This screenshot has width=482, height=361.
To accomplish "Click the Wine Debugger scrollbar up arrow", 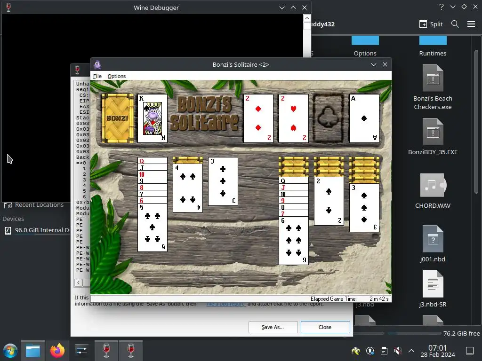I will point(307,18).
